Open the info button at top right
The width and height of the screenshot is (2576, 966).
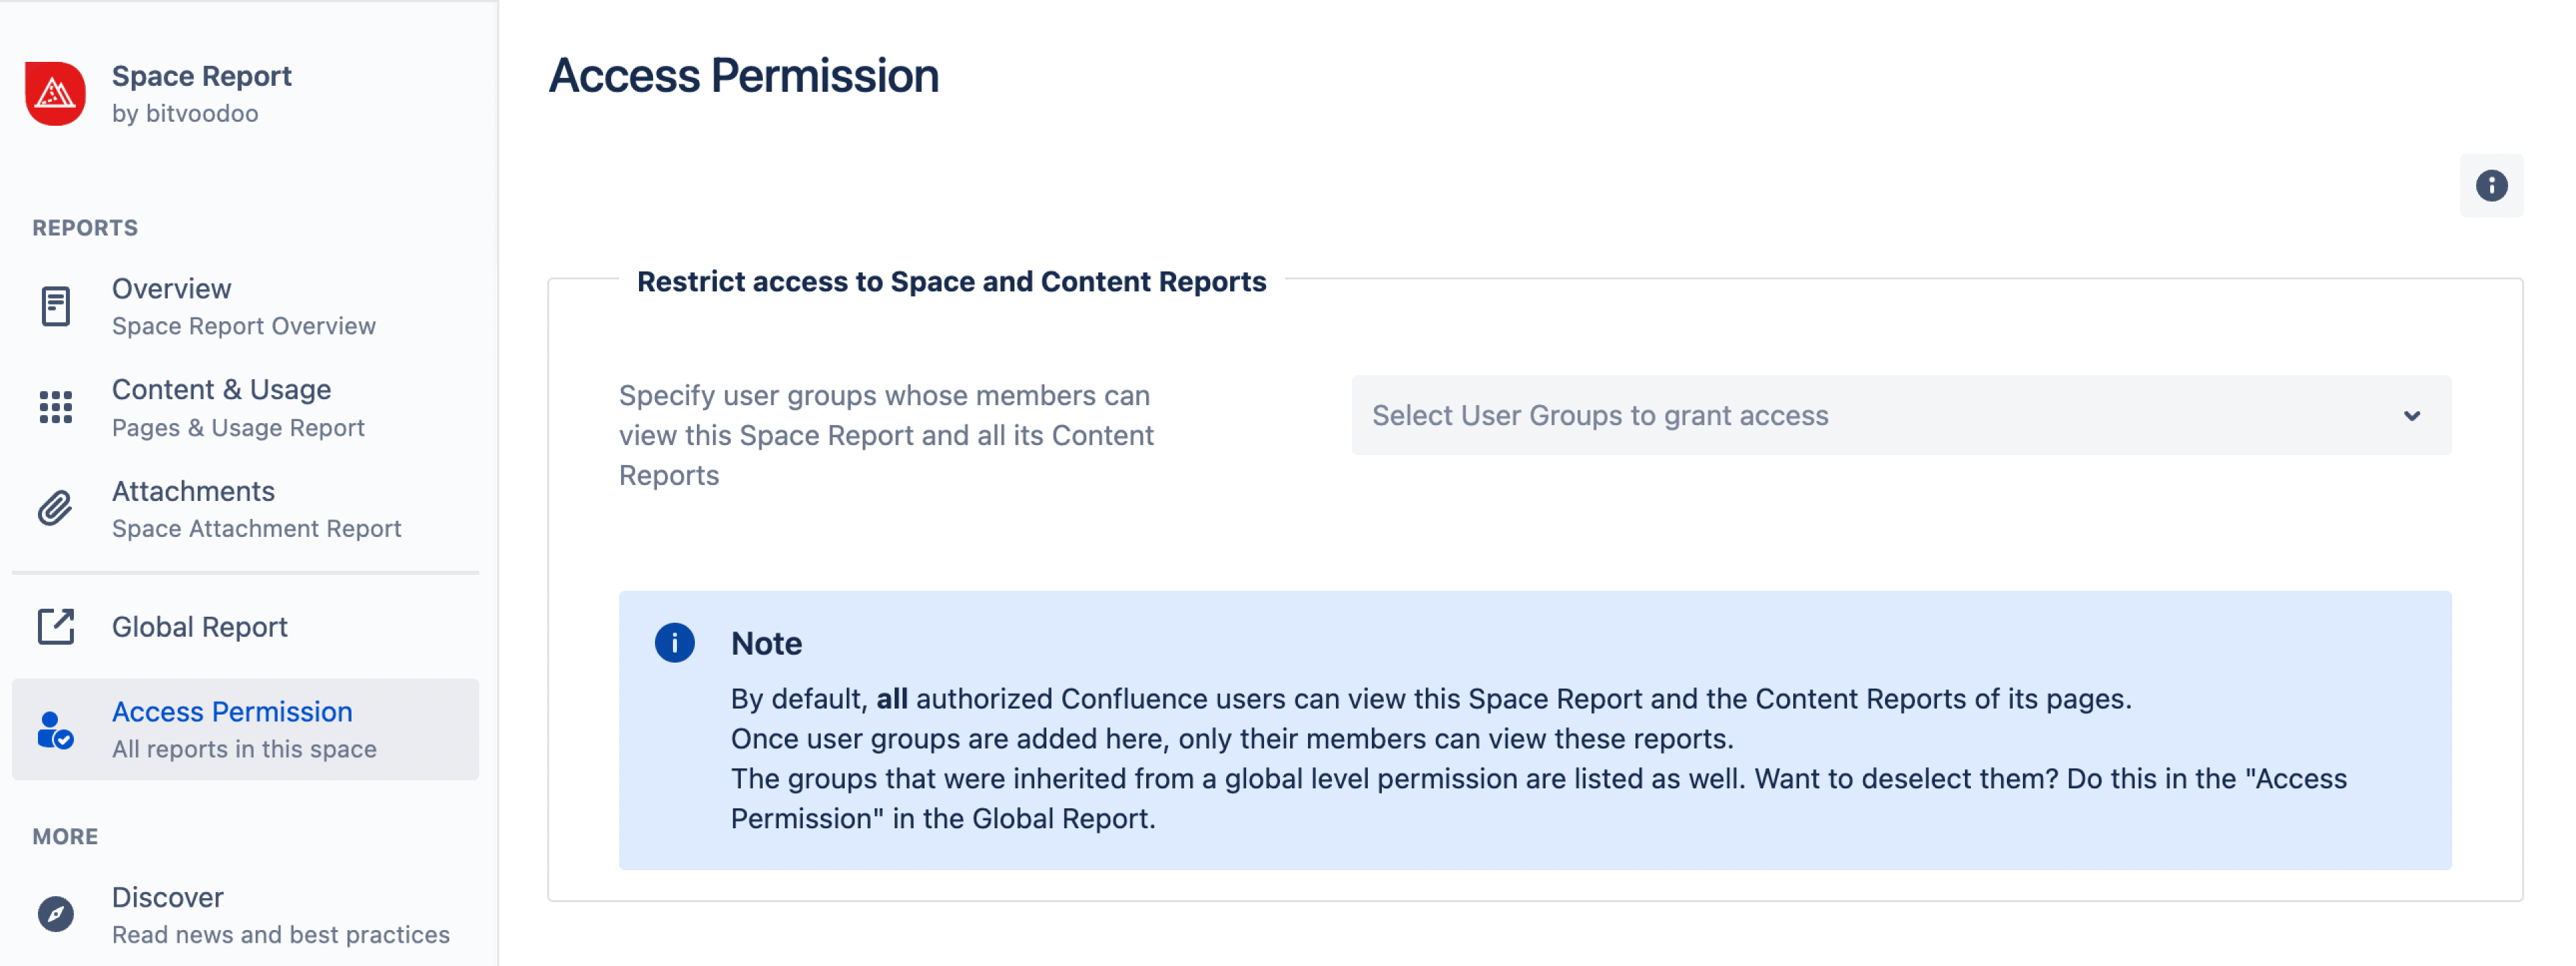click(2490, 186)
